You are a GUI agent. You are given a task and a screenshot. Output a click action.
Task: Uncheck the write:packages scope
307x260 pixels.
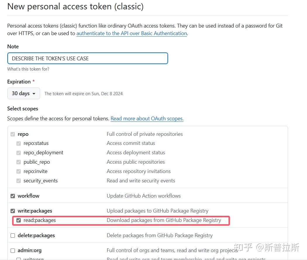13,211
